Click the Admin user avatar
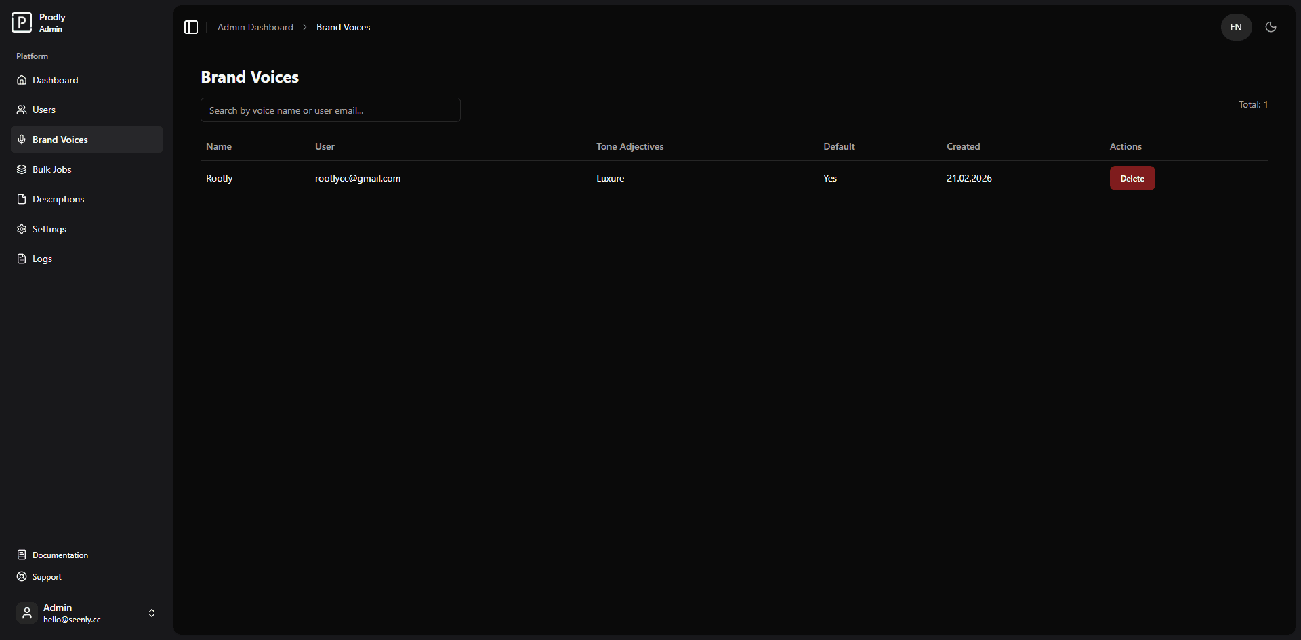Viewport: 1301px width, 640px height. click(x=27, y=613)
